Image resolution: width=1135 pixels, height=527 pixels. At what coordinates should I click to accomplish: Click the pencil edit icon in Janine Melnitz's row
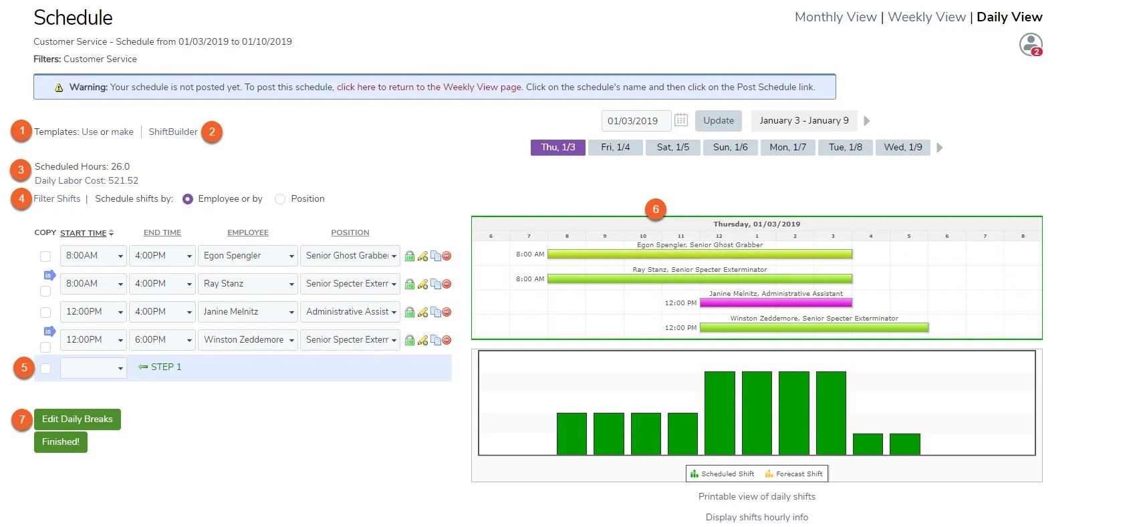(422, 313)
